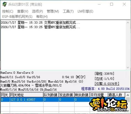Viewport: 131px width, 114px height.
Task: Open the 工具(T) menu
Action: [68, 11]
